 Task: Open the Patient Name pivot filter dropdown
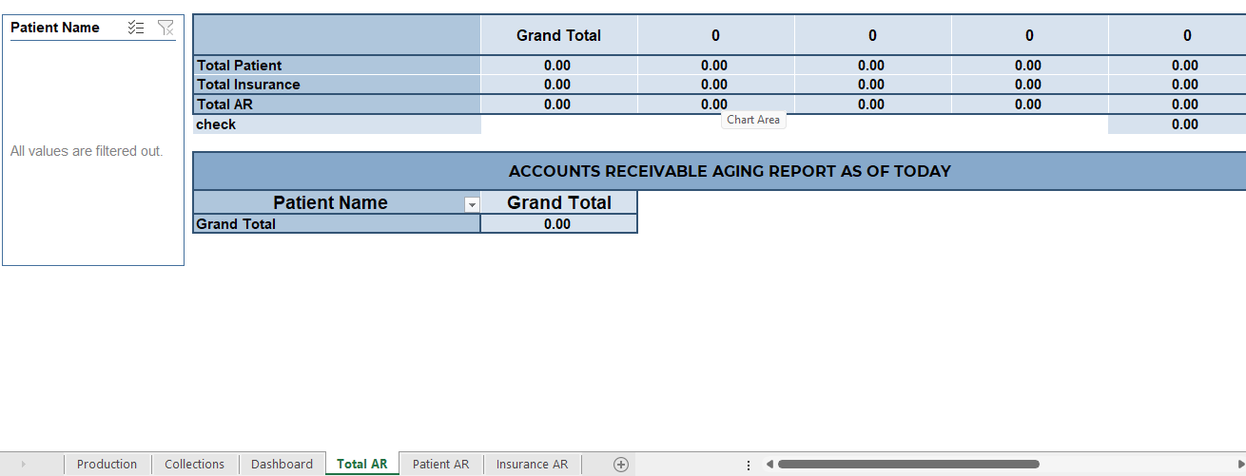coord(471,204)
